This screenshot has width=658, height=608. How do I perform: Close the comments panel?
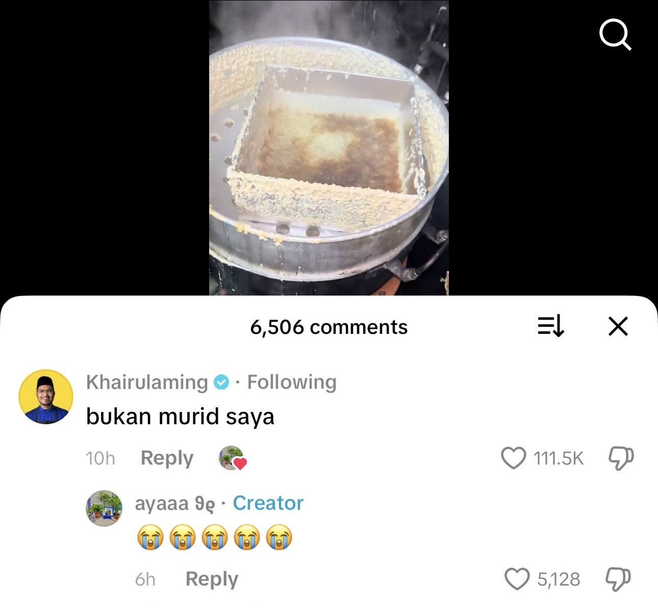click(618, 326)
